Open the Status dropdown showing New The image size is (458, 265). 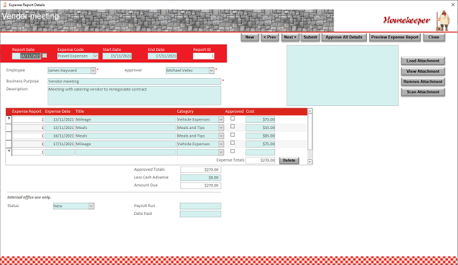91,206
